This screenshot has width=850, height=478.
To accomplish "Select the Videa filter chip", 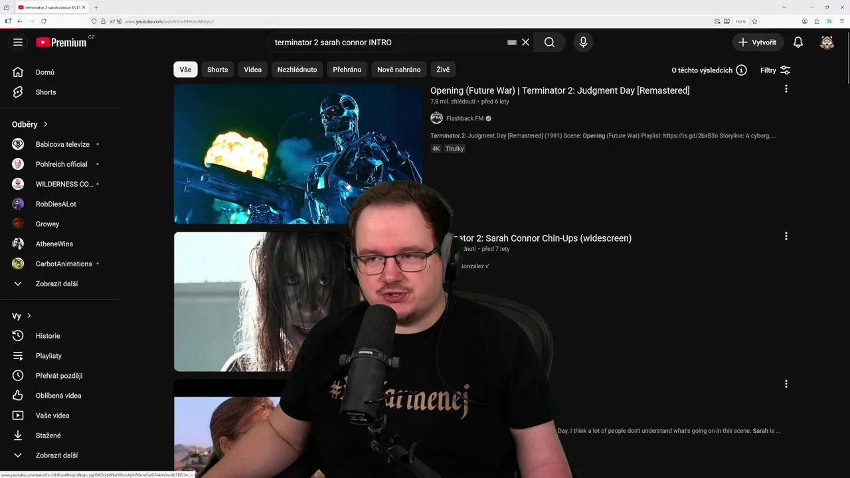I will tap(252, 70).
